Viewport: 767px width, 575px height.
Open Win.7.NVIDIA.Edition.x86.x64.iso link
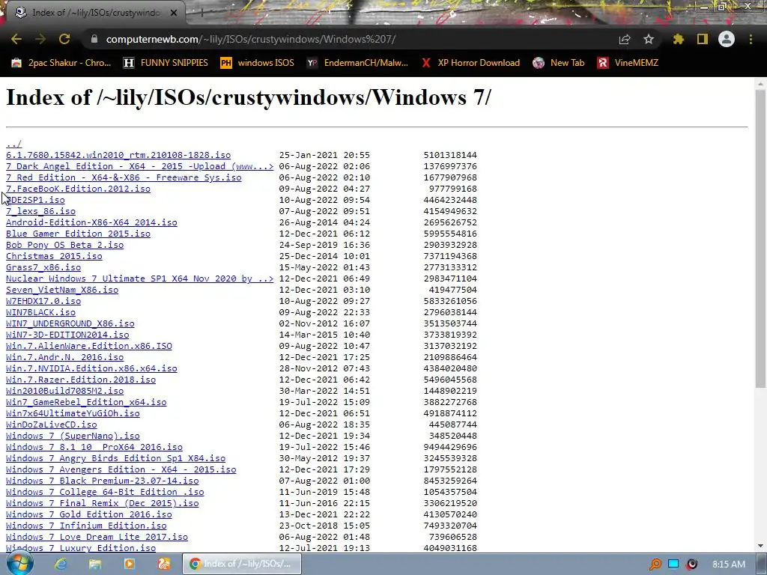[91, 368]
